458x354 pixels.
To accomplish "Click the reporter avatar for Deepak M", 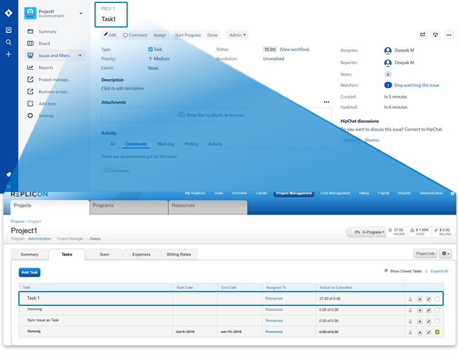I will 388,63.
